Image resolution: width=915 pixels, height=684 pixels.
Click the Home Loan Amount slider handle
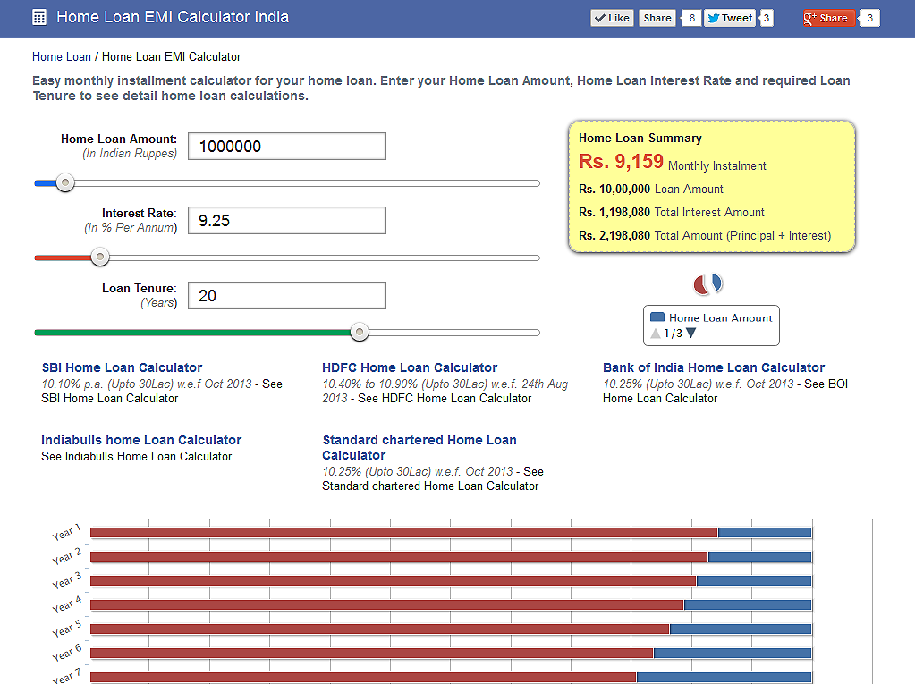64,183
